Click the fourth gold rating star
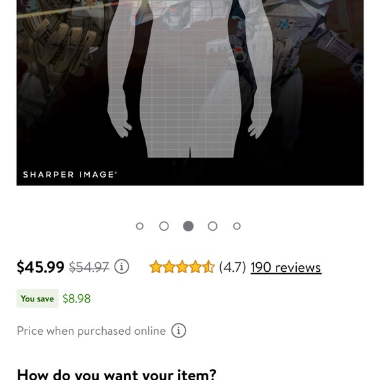Image resolution: width=380 pixels, height=380 pixels. click(x=195, y=267)
